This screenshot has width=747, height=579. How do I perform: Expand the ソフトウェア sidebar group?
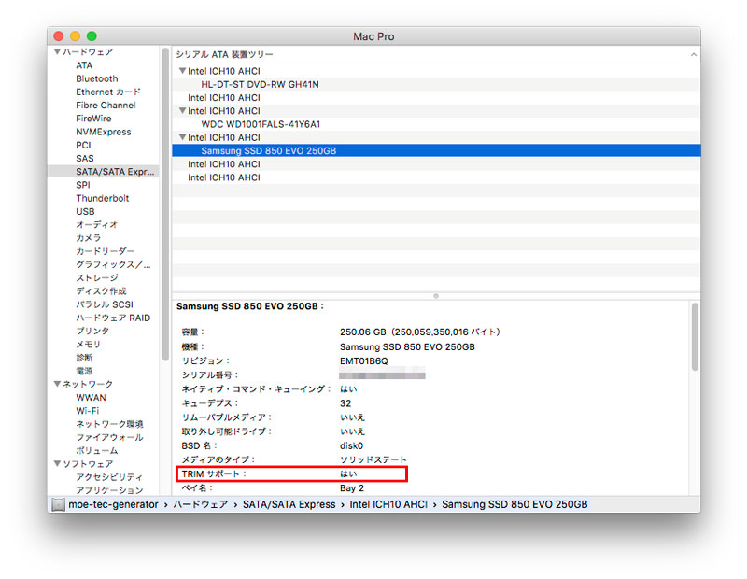tap(58, 463)
